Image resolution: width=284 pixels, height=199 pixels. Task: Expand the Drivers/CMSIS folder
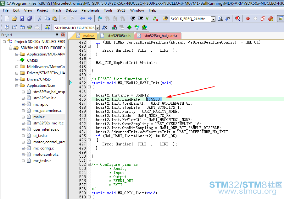click(x=17, y=79)
